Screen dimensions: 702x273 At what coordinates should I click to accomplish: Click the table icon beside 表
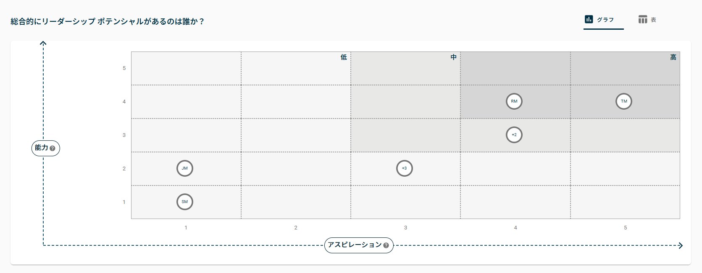(x=642, y=19)
